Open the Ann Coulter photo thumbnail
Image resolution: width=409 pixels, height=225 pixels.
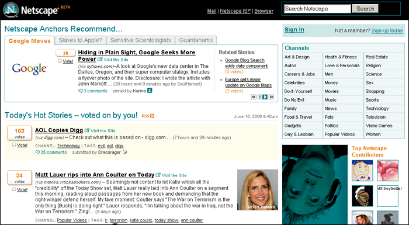258,190
